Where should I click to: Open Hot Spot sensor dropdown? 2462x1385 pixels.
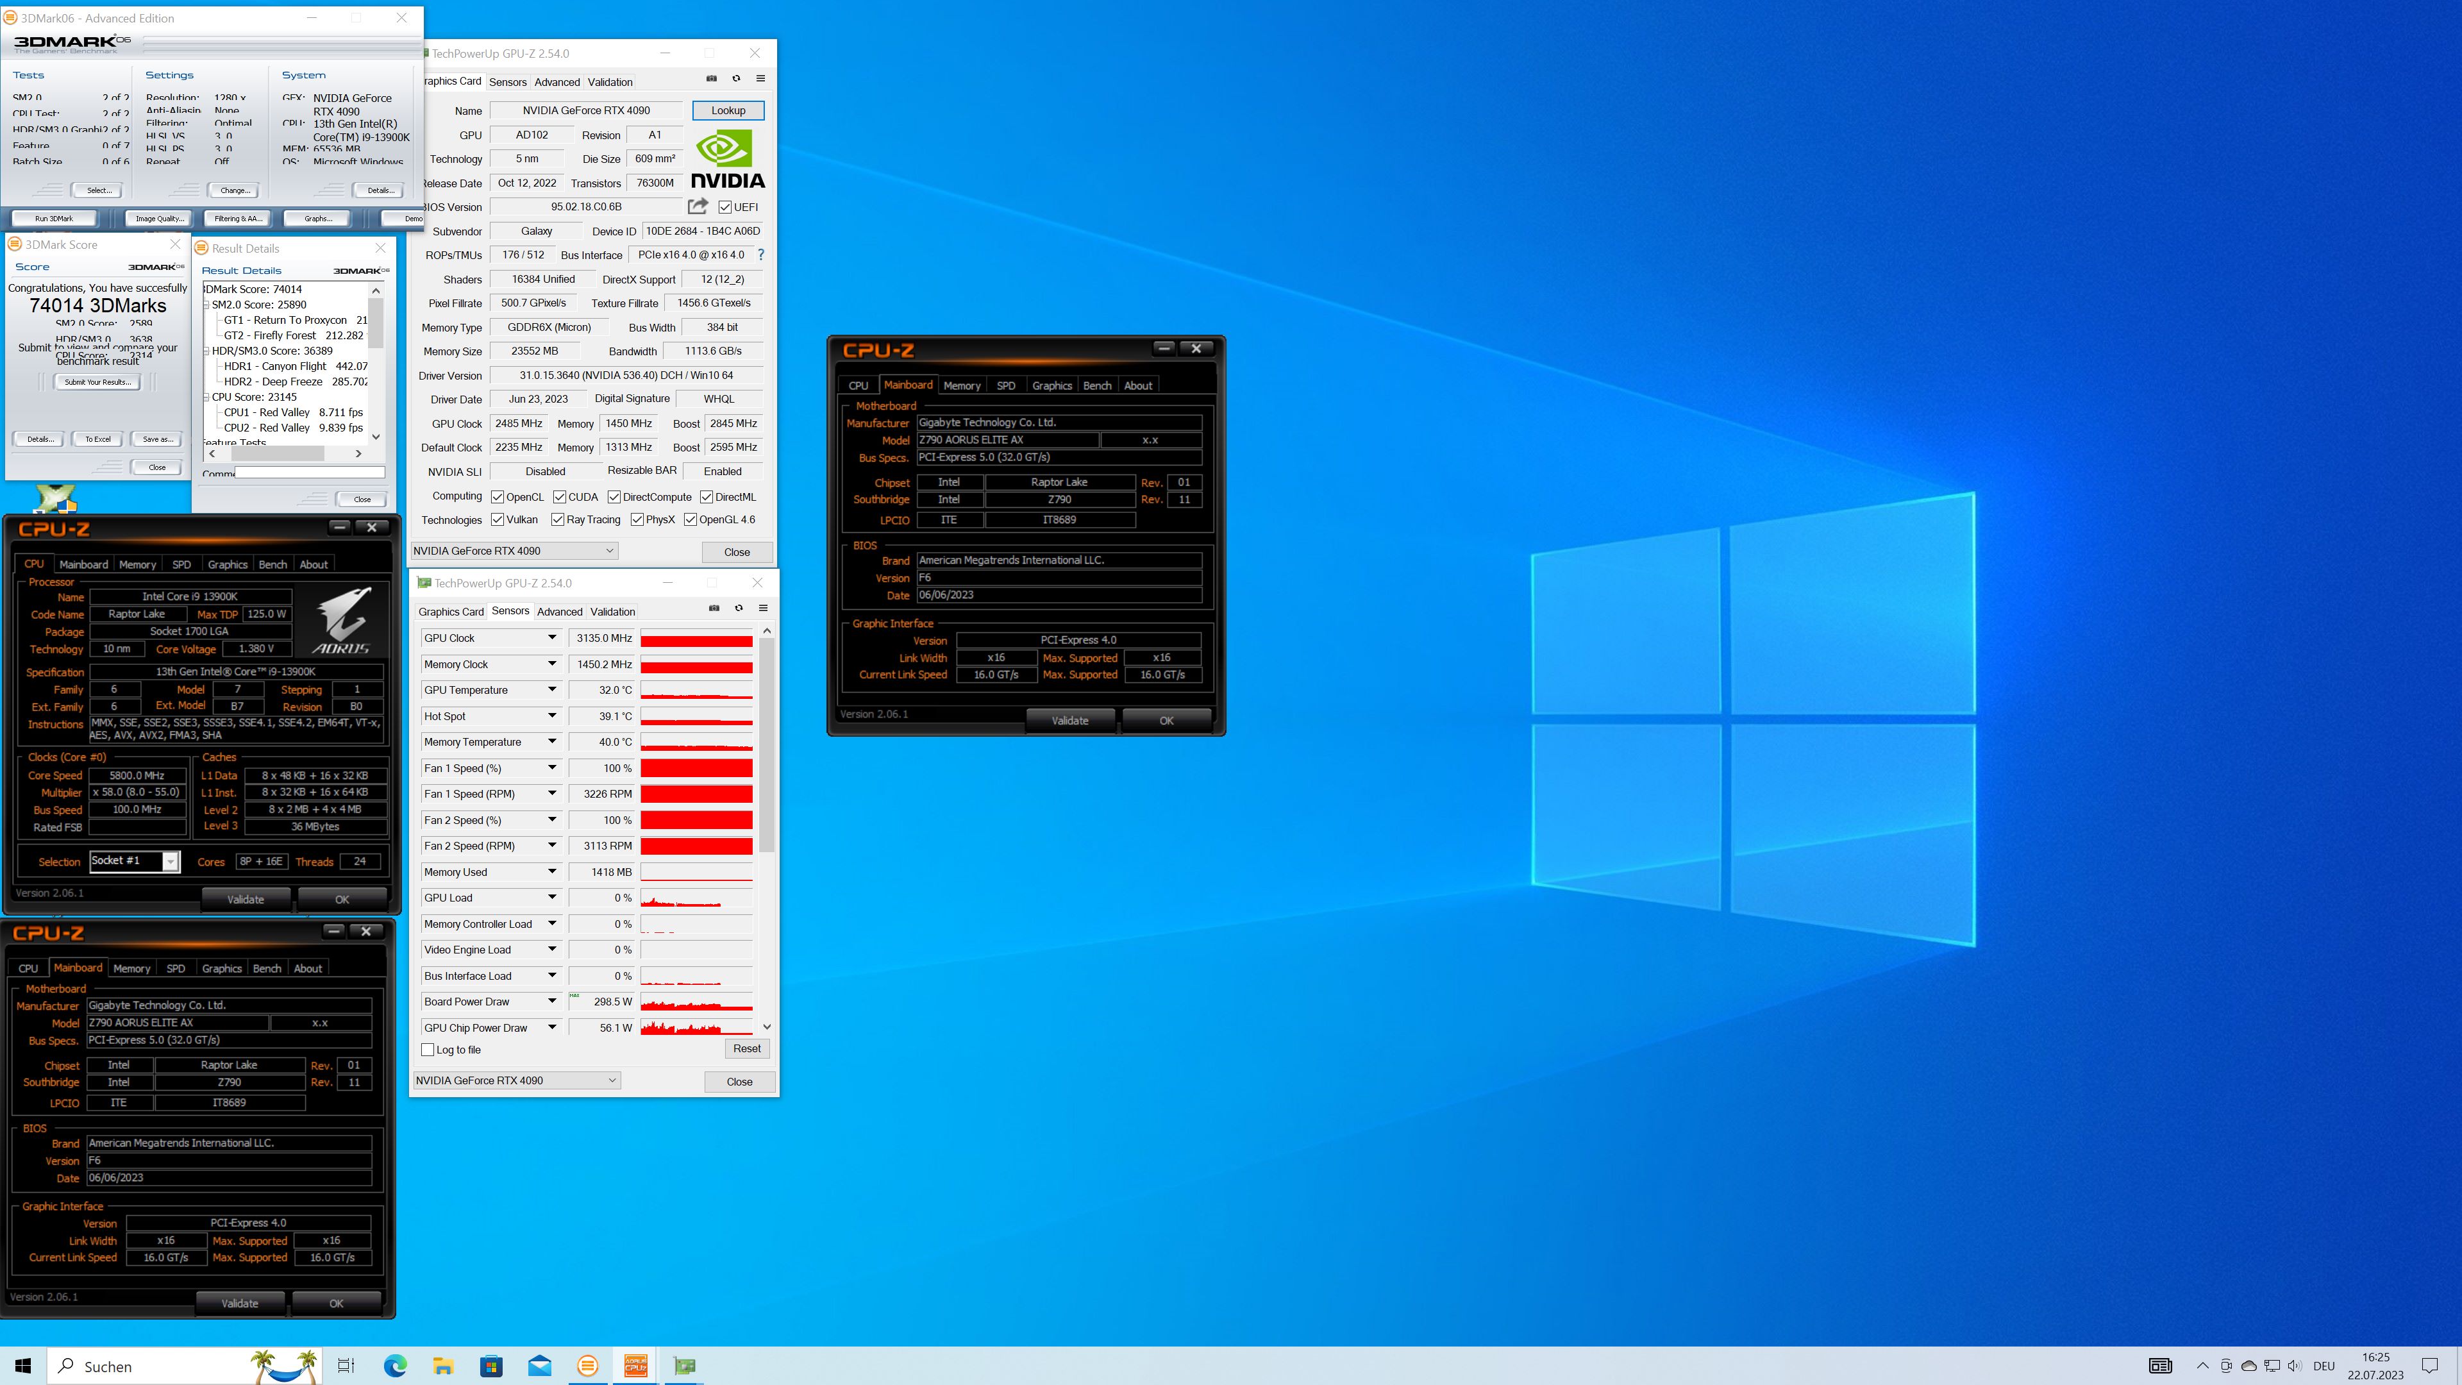[x=551, y=716]
